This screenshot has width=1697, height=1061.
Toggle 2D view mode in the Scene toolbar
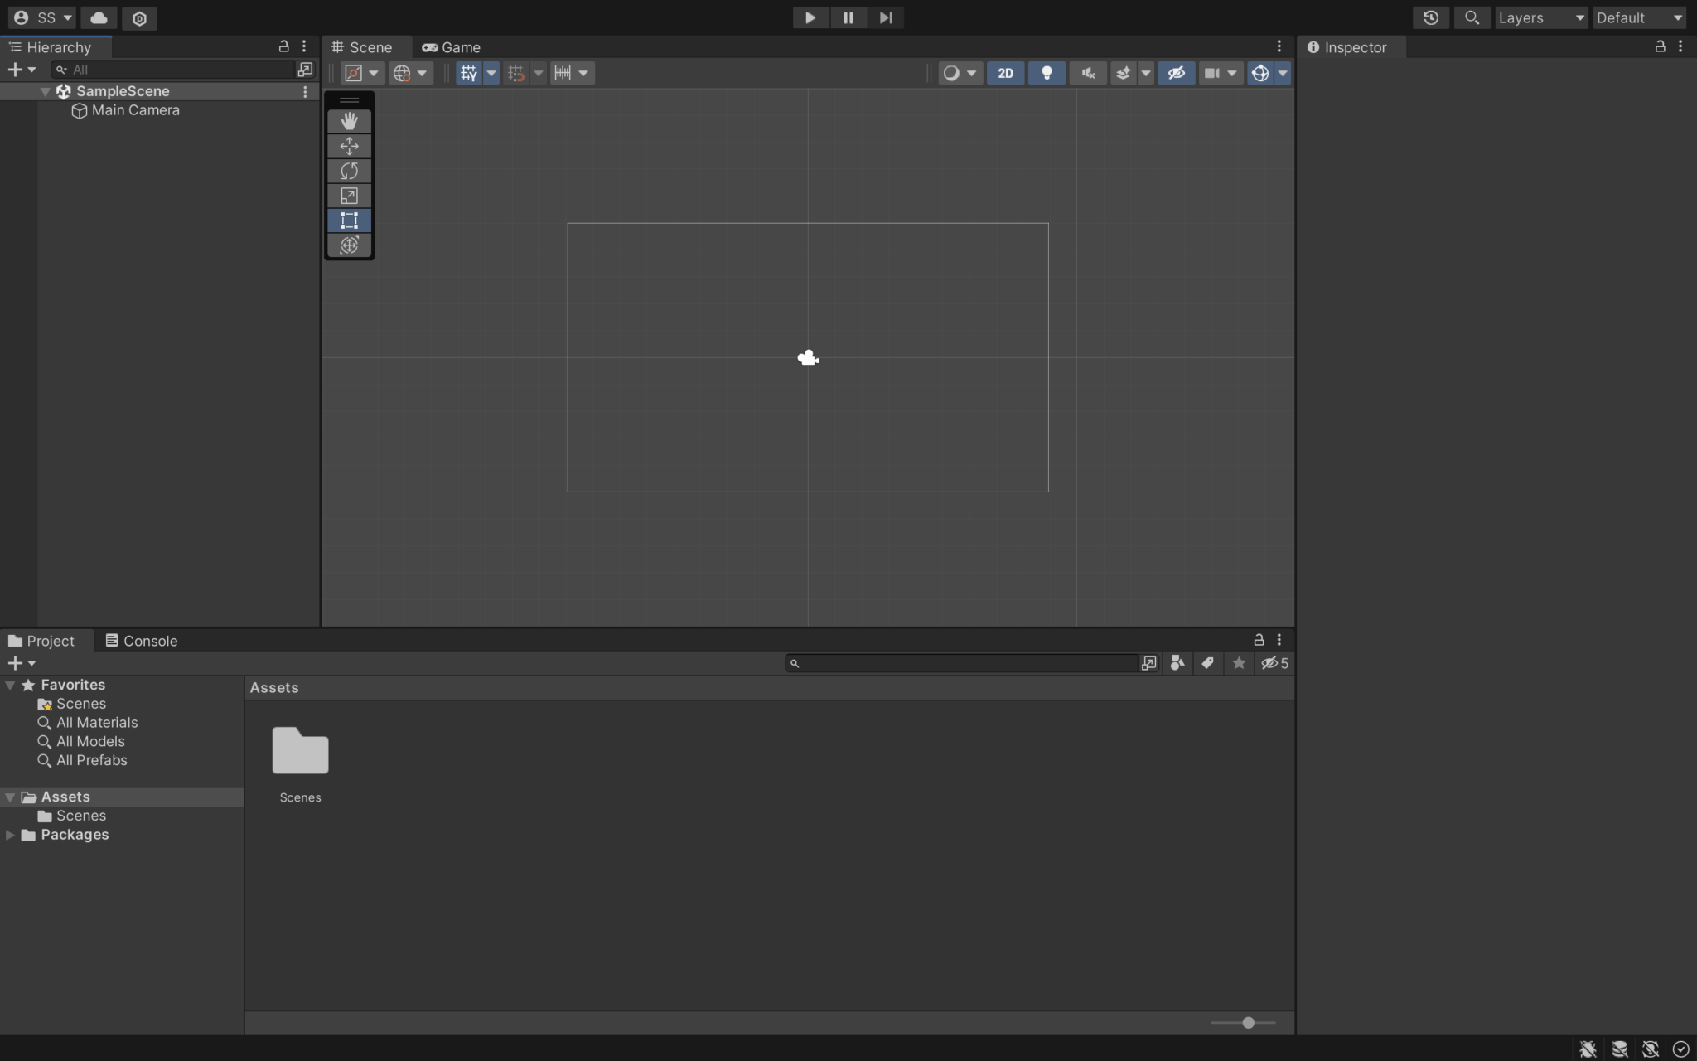[x=1005, y=73]
